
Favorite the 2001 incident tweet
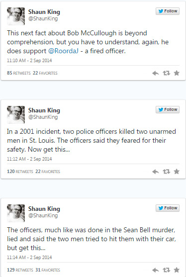pyautogui.click(x=177, y=172)
